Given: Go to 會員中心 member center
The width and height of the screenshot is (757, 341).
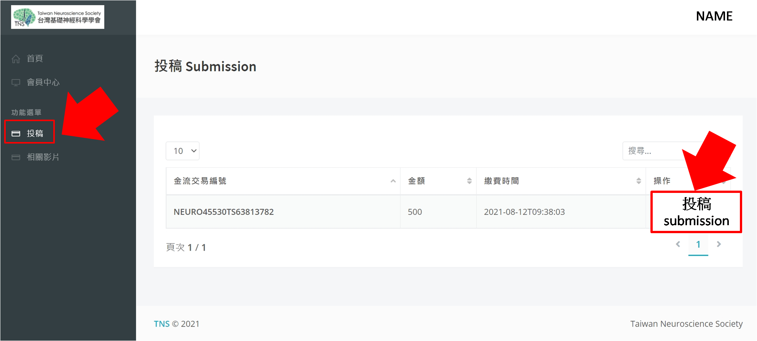Looking at the screenshot, I should coord(43,82).
